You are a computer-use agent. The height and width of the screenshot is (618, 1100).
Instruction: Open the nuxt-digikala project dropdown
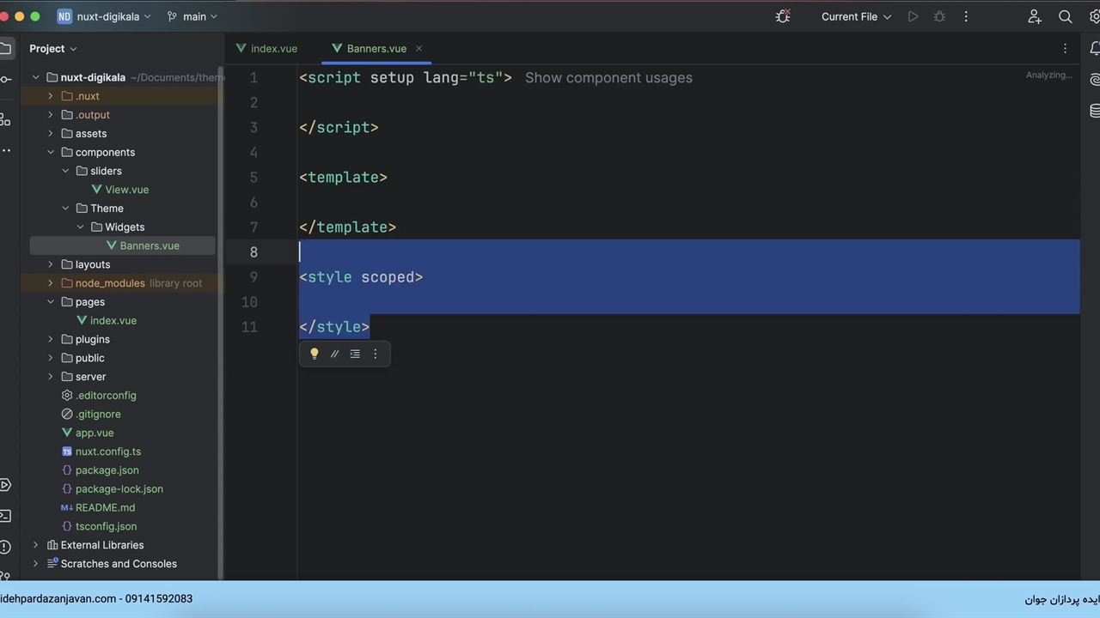pyautogui.click(x=104, y=16)
